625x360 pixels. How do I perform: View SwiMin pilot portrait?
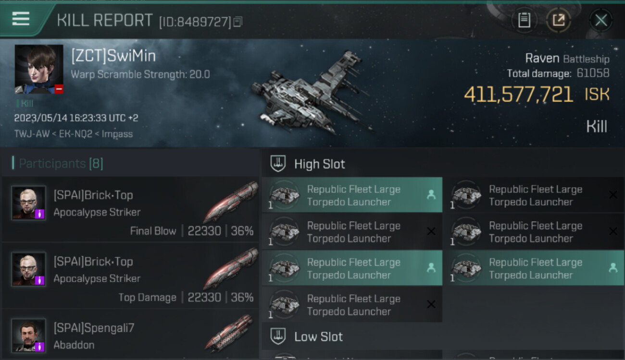pos(39,69)
